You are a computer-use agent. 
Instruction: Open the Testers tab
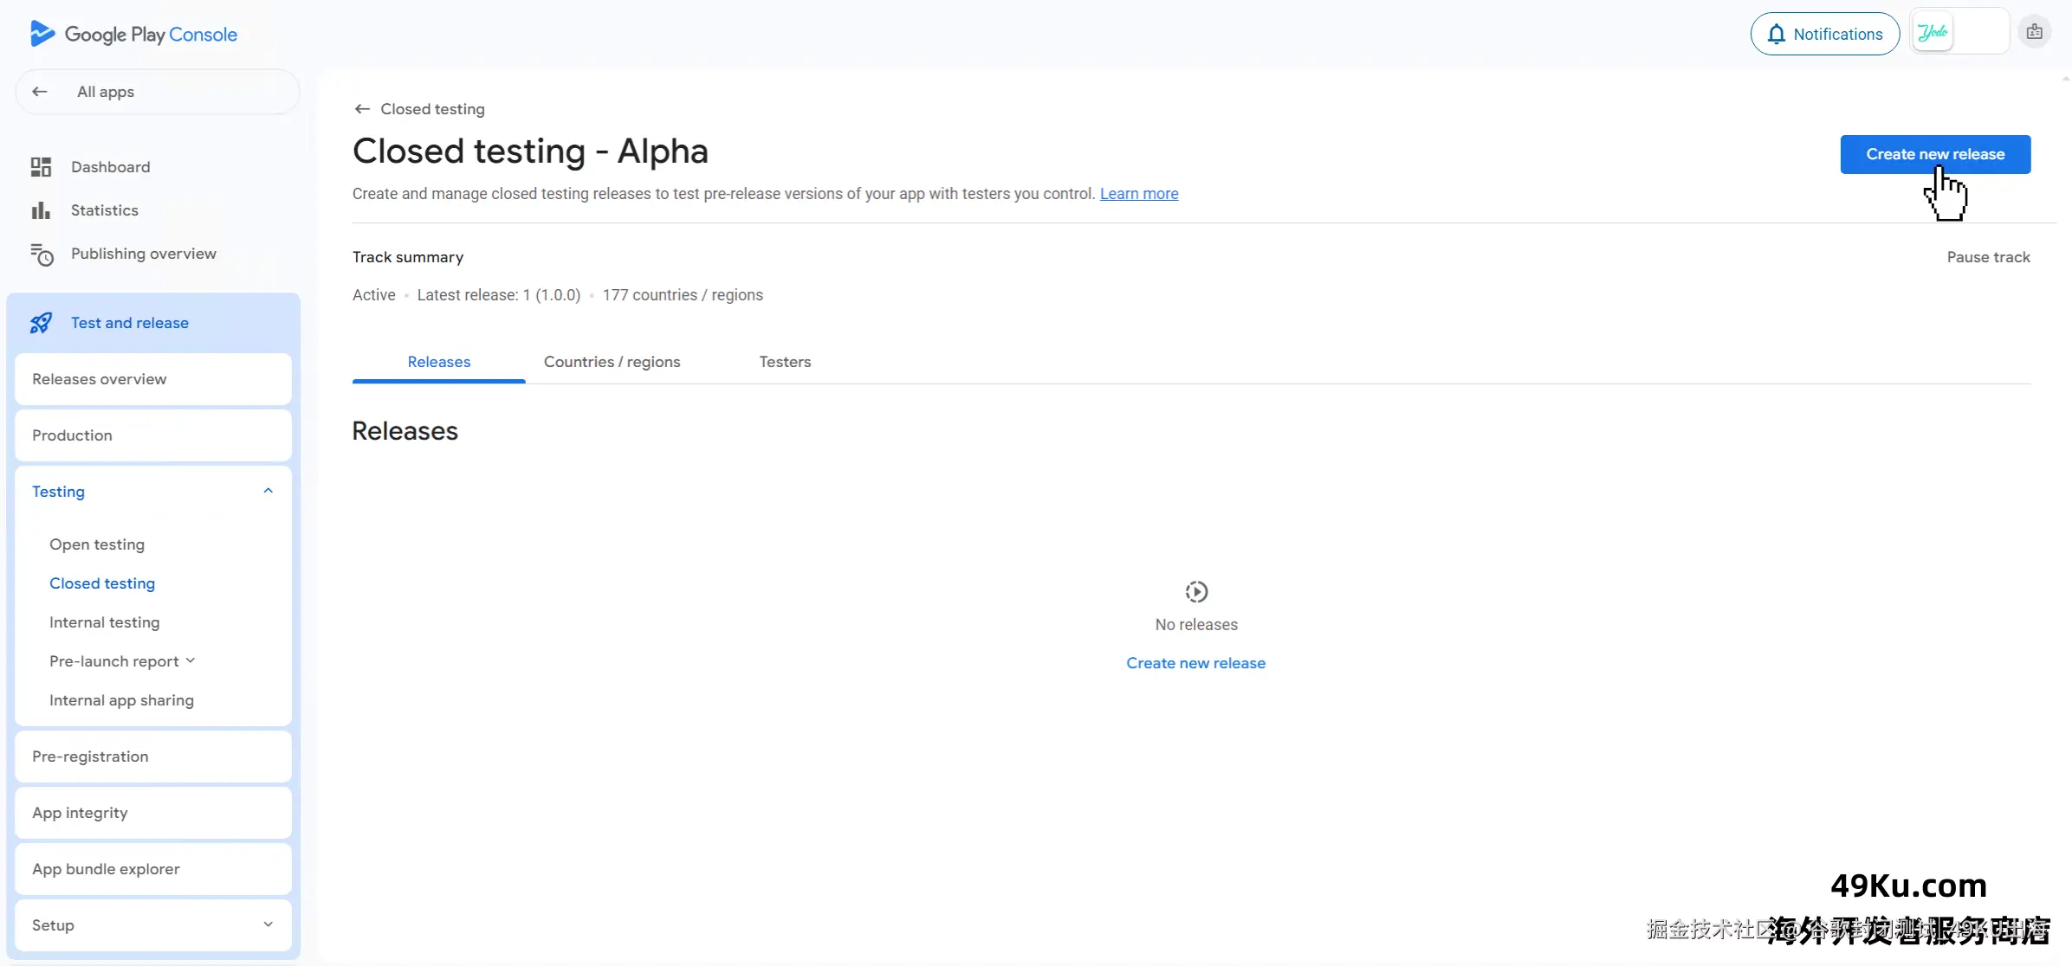[785, 362]
